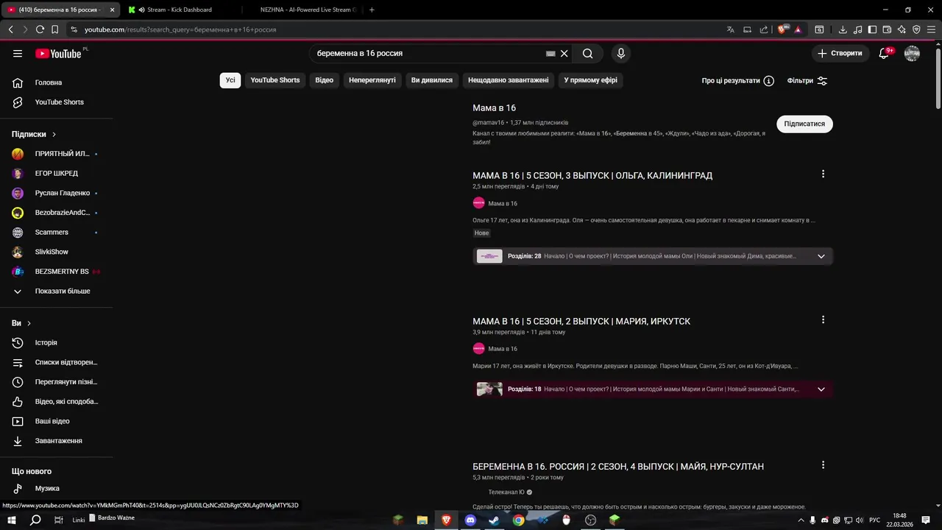Open a new browser tab with plus
The height and width of the screenshot is (530, 942).
point(372,10)
